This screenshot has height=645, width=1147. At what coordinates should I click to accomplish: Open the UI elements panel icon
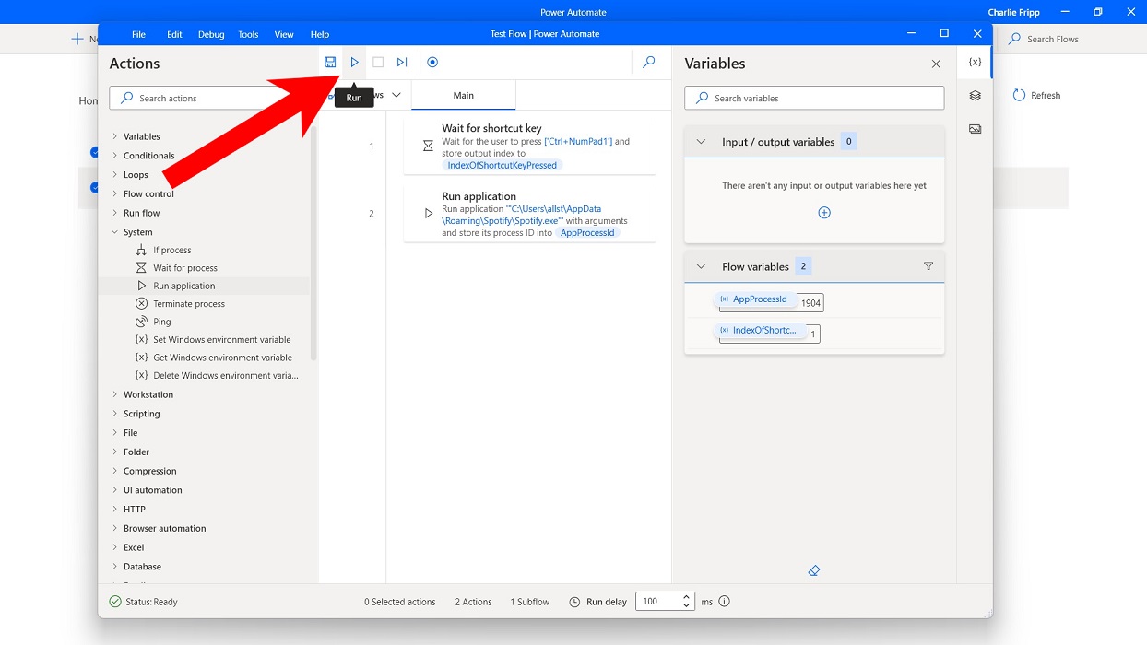pyautogui.click(x=975, y=95)
